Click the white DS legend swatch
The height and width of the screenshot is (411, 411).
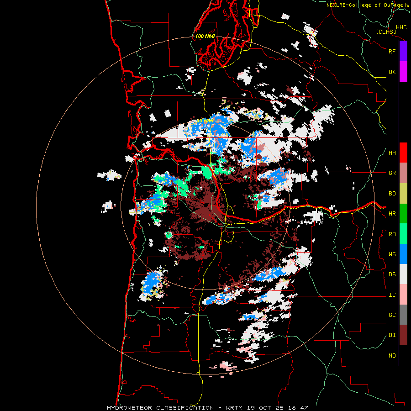[x=403, y=274]
